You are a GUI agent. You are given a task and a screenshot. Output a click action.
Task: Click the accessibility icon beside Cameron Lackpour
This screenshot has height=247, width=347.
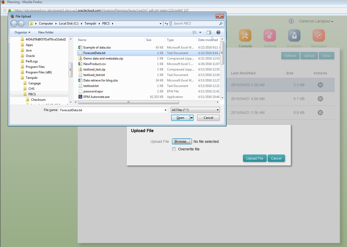pyautogui.click(x=291, y=21)
